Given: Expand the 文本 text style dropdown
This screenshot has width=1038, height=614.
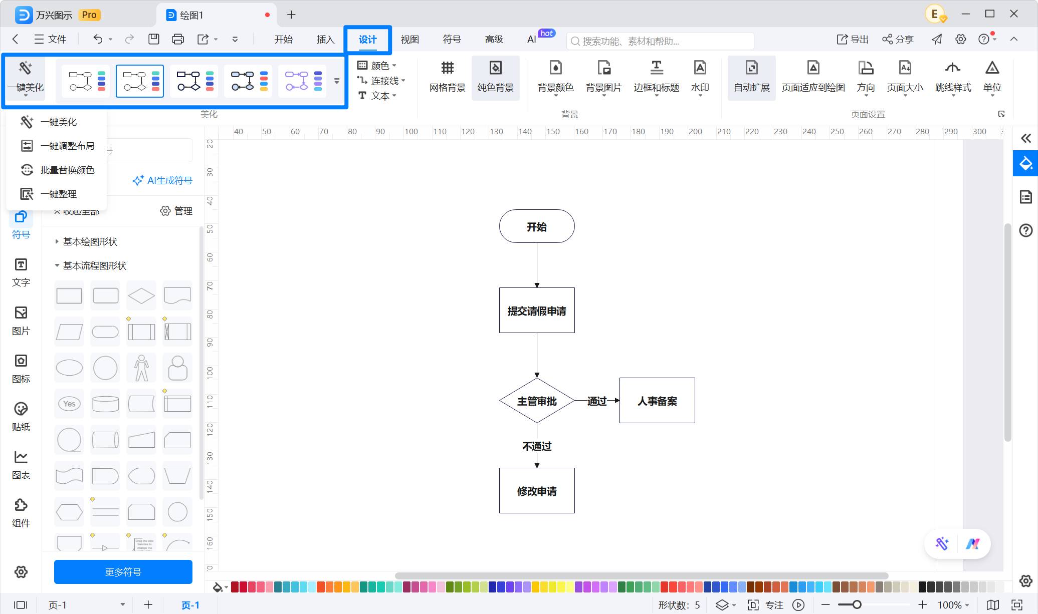Looking at the screenshot, I should pyautogui.click(x=377, y=96).
